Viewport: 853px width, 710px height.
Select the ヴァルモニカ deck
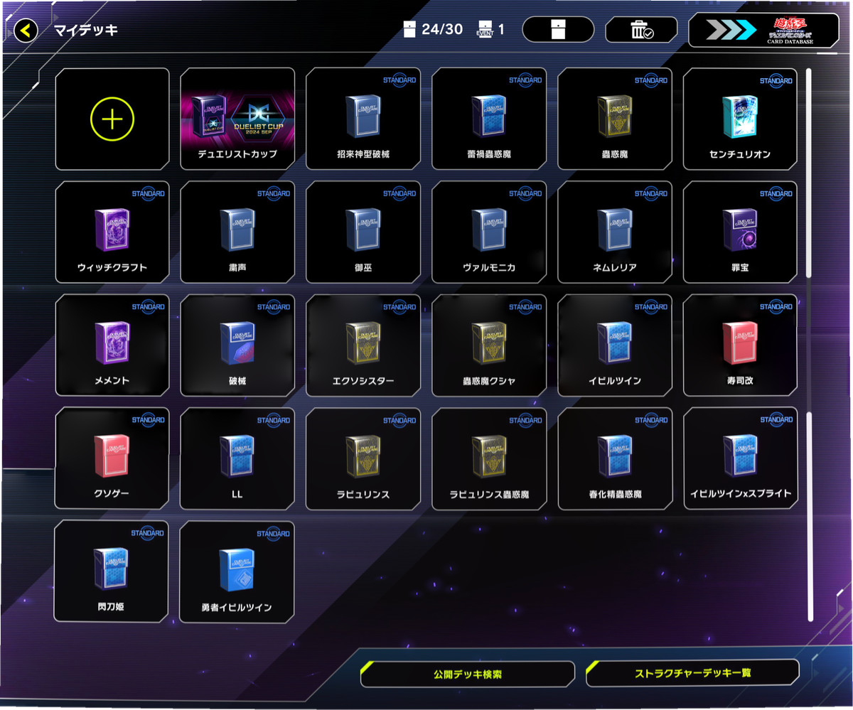point(489,232)
